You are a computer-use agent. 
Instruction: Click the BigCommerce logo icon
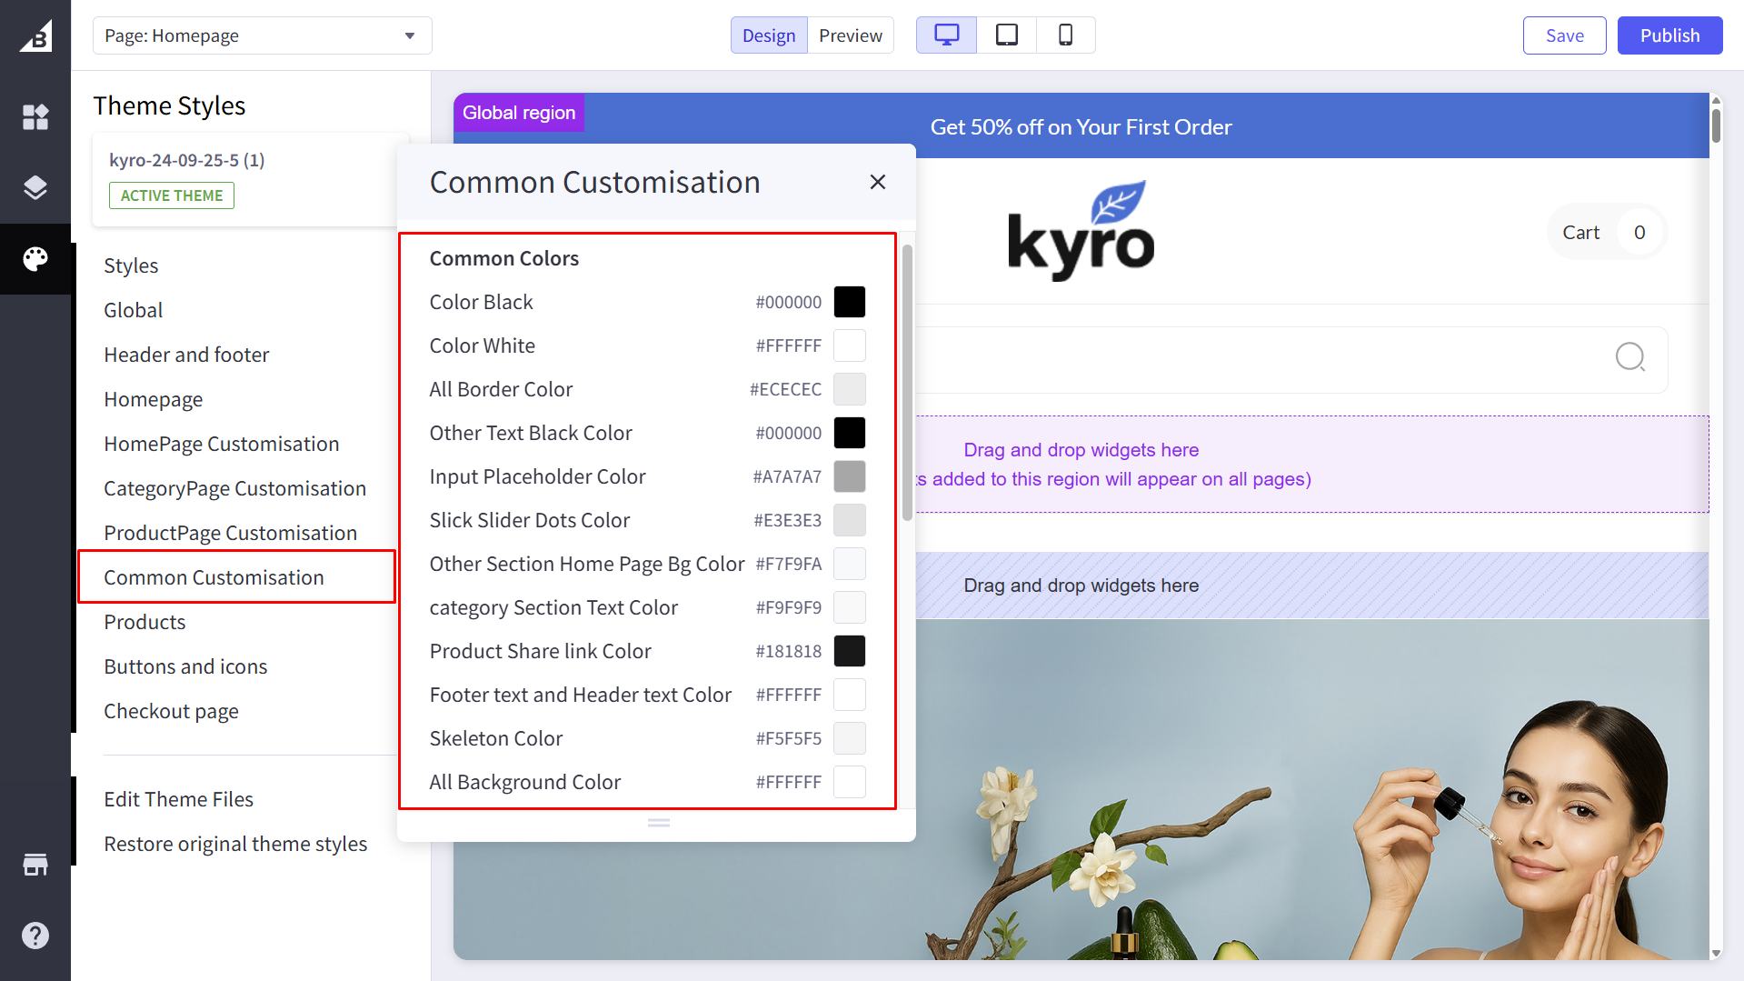35,35
